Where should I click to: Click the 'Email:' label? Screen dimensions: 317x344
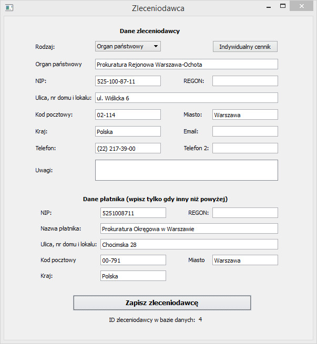[191, 131]
